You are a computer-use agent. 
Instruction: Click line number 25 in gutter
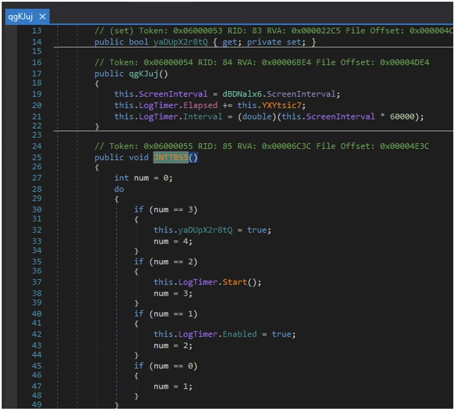point(37,158)
